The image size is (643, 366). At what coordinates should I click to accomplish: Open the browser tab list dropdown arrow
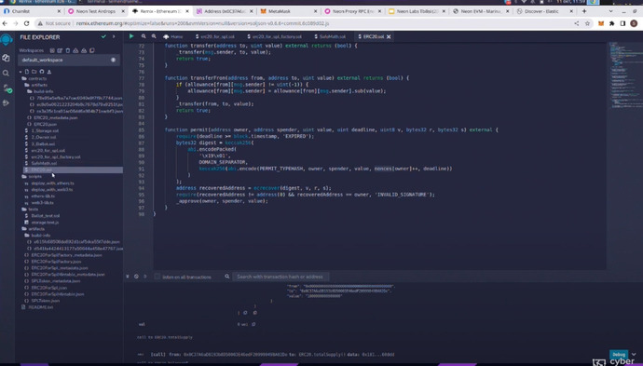[610, 11]
